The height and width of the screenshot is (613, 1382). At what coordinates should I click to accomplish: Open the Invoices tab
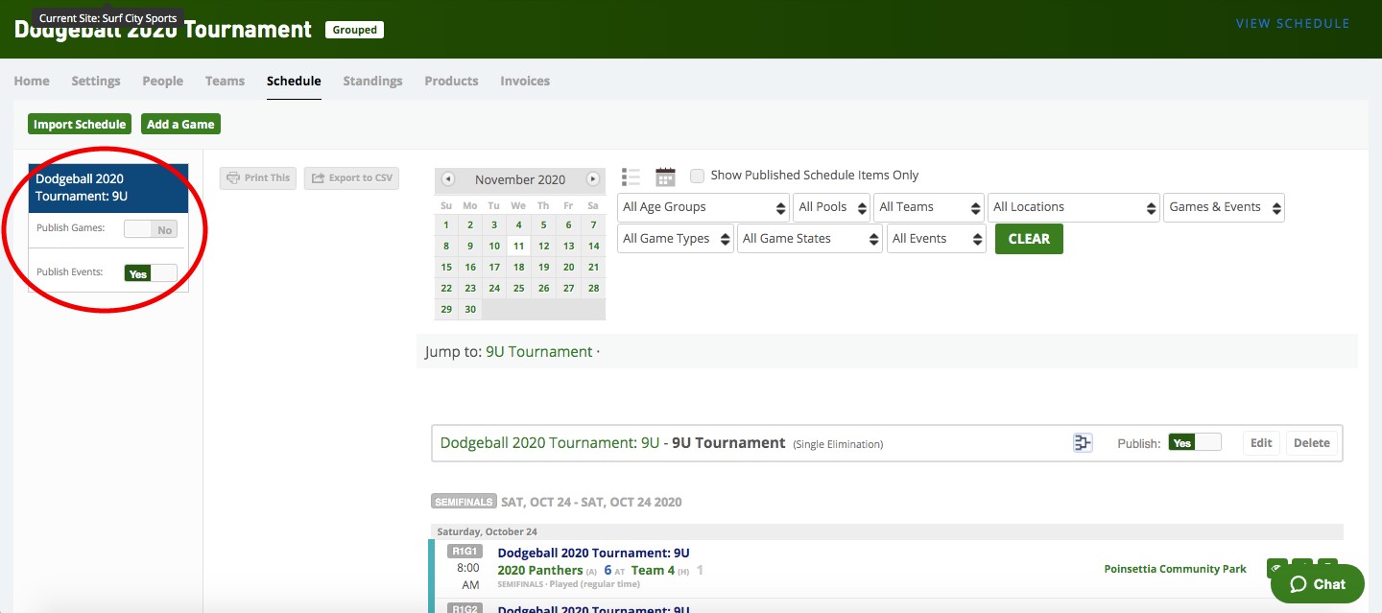[x=525, y=81]
